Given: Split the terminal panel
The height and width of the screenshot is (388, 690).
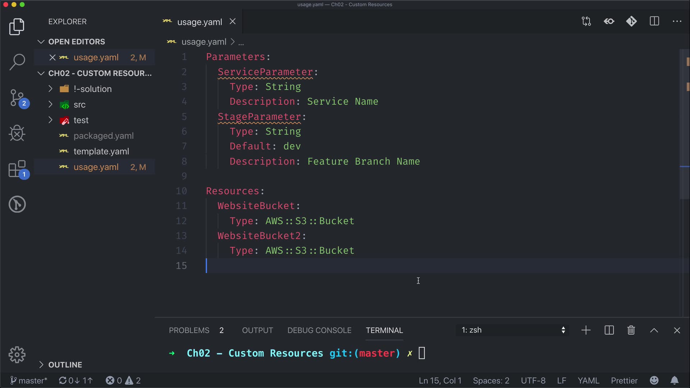Looking at the screenshot, I should tap(609, 330).
